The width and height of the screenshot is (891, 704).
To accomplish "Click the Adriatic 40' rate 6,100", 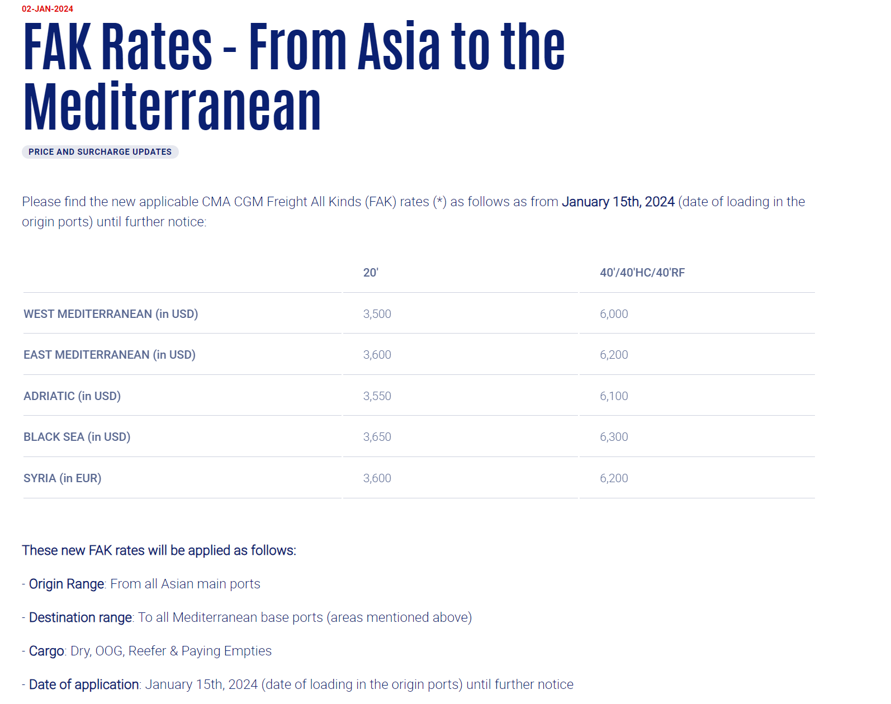I will (x=614, y=396).
